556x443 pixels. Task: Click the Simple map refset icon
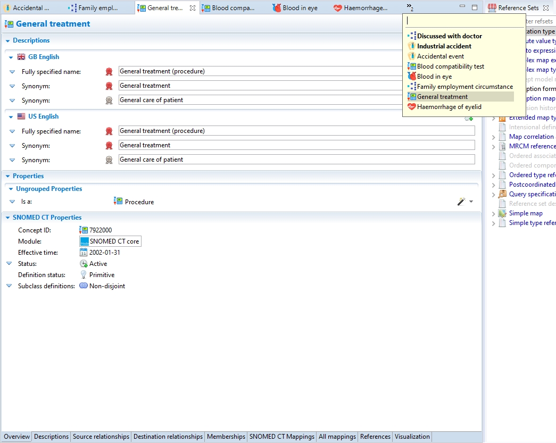503,213
